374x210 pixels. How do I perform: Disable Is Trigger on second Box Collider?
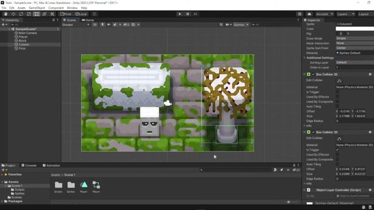(337, 150)
